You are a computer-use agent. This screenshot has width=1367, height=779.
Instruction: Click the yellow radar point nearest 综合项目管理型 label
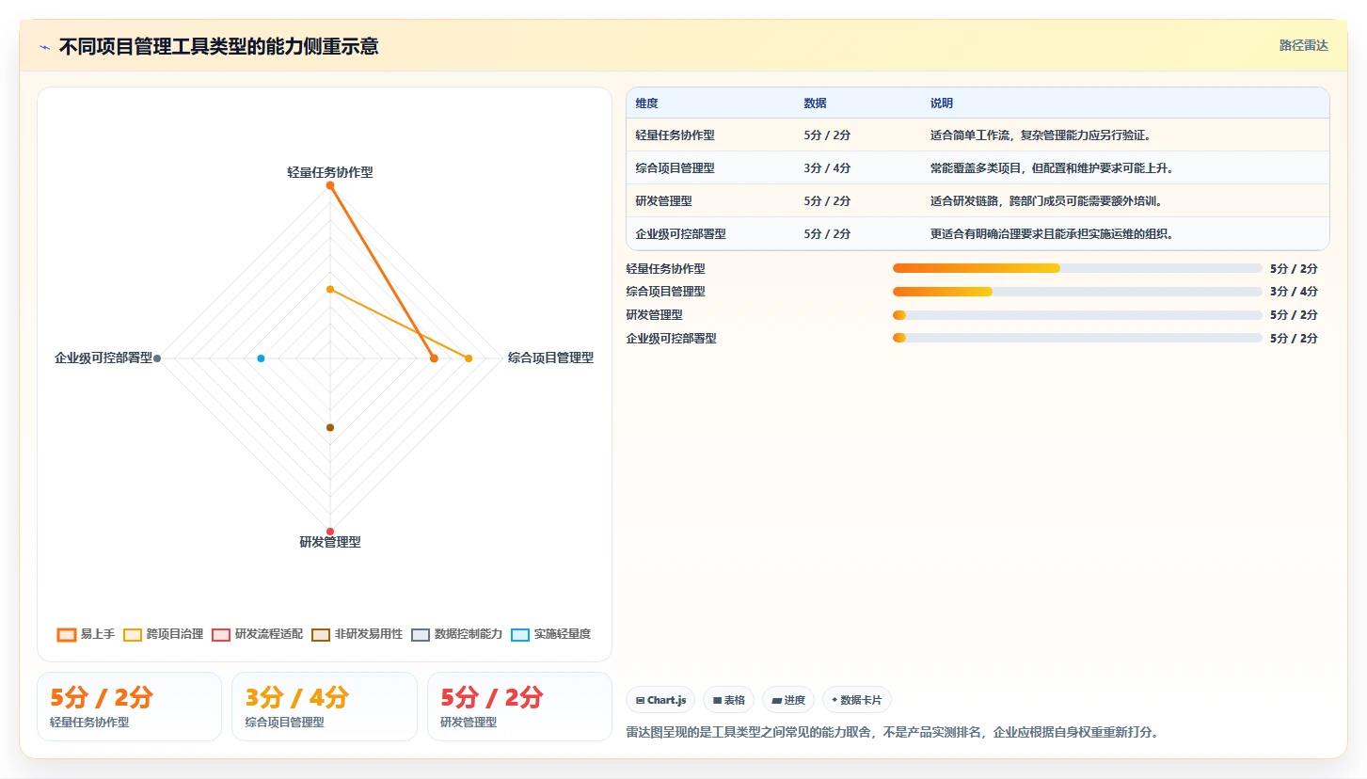coord(469,358)
